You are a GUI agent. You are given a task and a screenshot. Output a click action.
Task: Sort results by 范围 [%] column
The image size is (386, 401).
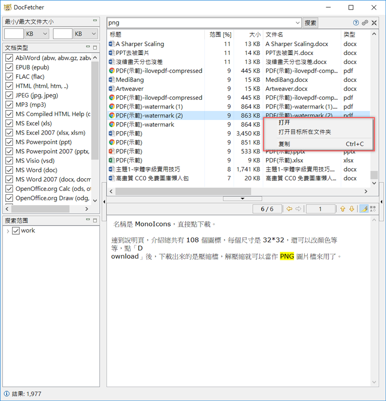(x=220, y=35)
